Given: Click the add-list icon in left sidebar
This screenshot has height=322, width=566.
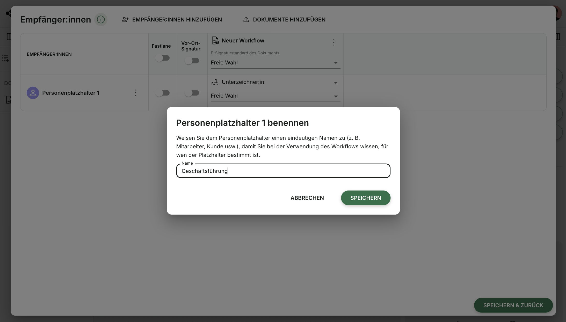Looking at the screenshot, I should [x=5, y=58].
